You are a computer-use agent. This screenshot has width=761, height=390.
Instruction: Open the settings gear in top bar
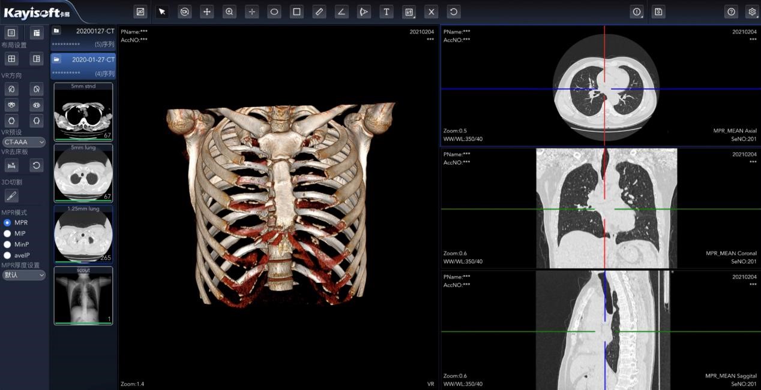tap(752, 11)
